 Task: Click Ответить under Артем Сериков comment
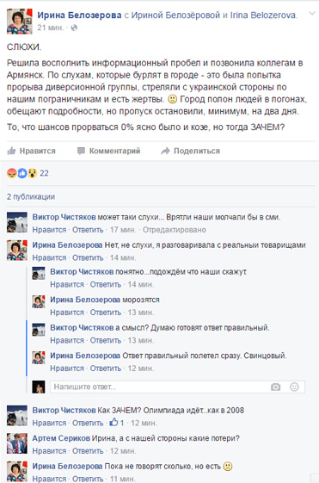88,451
